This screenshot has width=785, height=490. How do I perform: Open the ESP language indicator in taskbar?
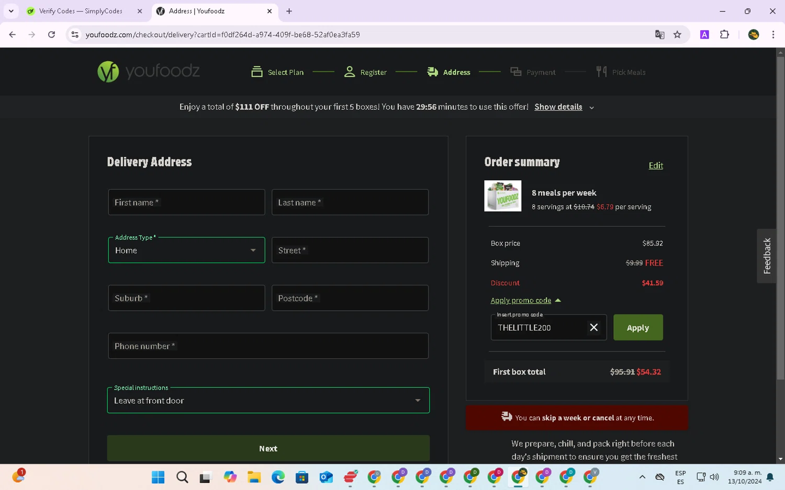[x=680, y=477]
